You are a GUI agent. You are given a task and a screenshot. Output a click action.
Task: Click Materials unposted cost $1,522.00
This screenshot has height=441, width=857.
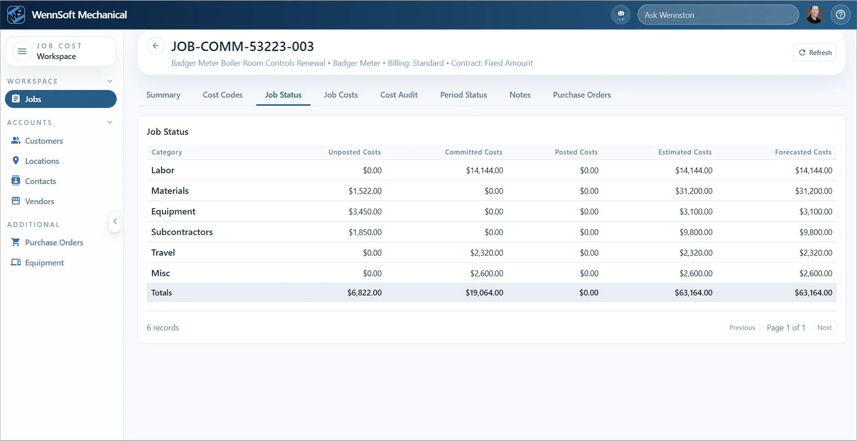click(365, 191)
